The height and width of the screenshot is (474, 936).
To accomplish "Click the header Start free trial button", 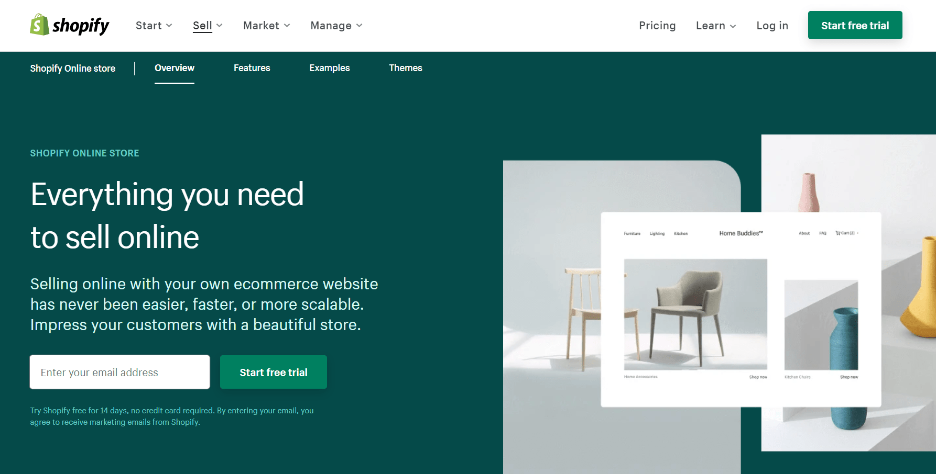I will point(855,25).
